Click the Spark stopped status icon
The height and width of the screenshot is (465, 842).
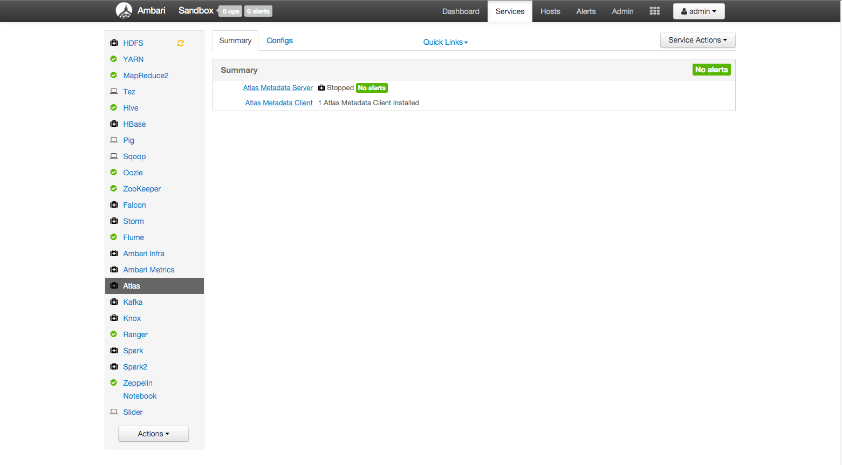pos(114,350)
